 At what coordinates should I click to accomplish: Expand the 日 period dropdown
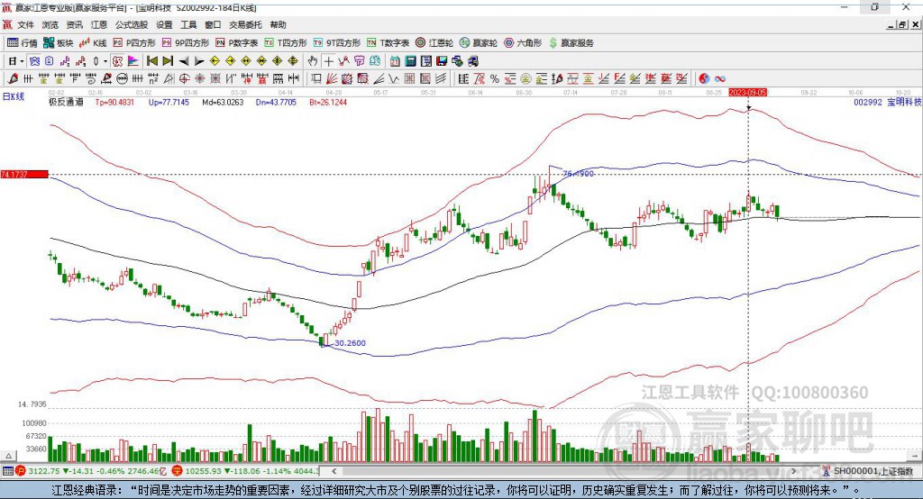point(22,61)
